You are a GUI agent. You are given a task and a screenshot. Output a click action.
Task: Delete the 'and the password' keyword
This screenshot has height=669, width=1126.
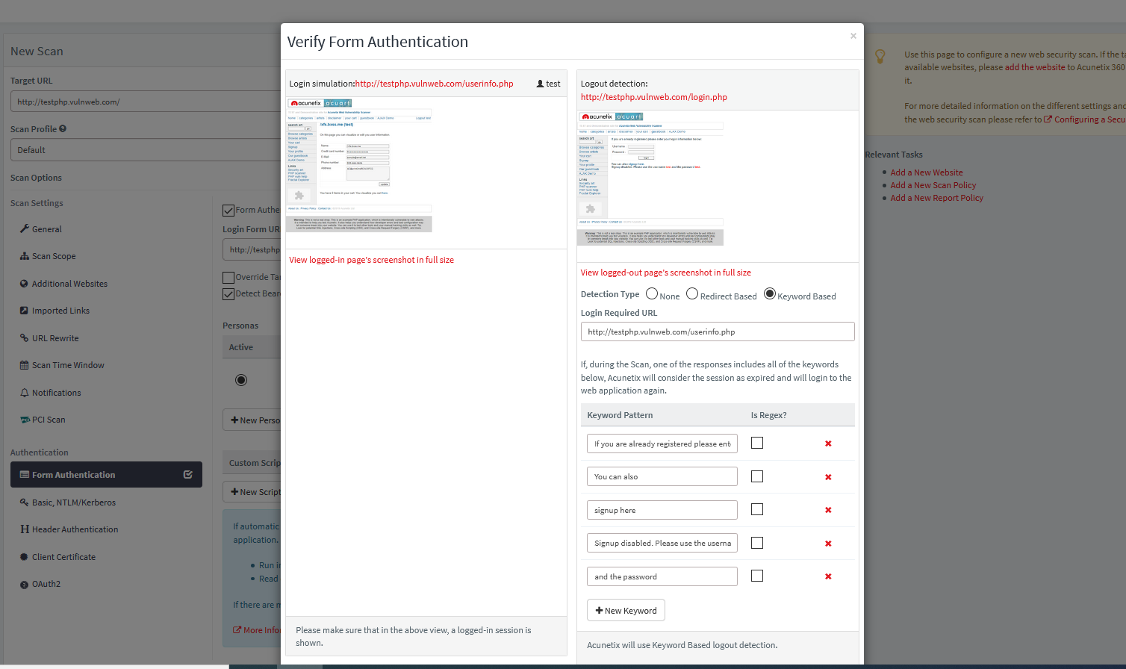coord(828,576)
